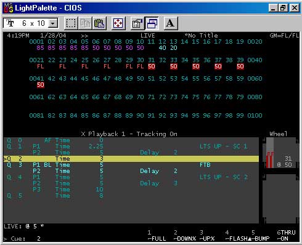Click the Q 1 time value 2.25
Screen dimensions: 302x245
point(96,147)
